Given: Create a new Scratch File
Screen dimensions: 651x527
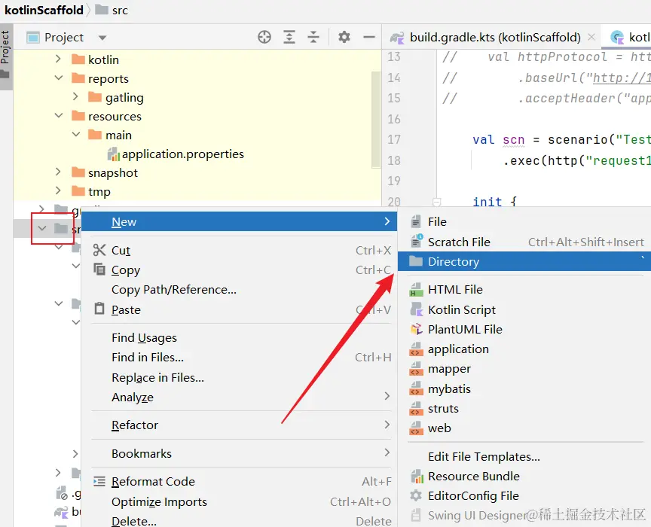Looking at the screenshot, I should point(524,242).
